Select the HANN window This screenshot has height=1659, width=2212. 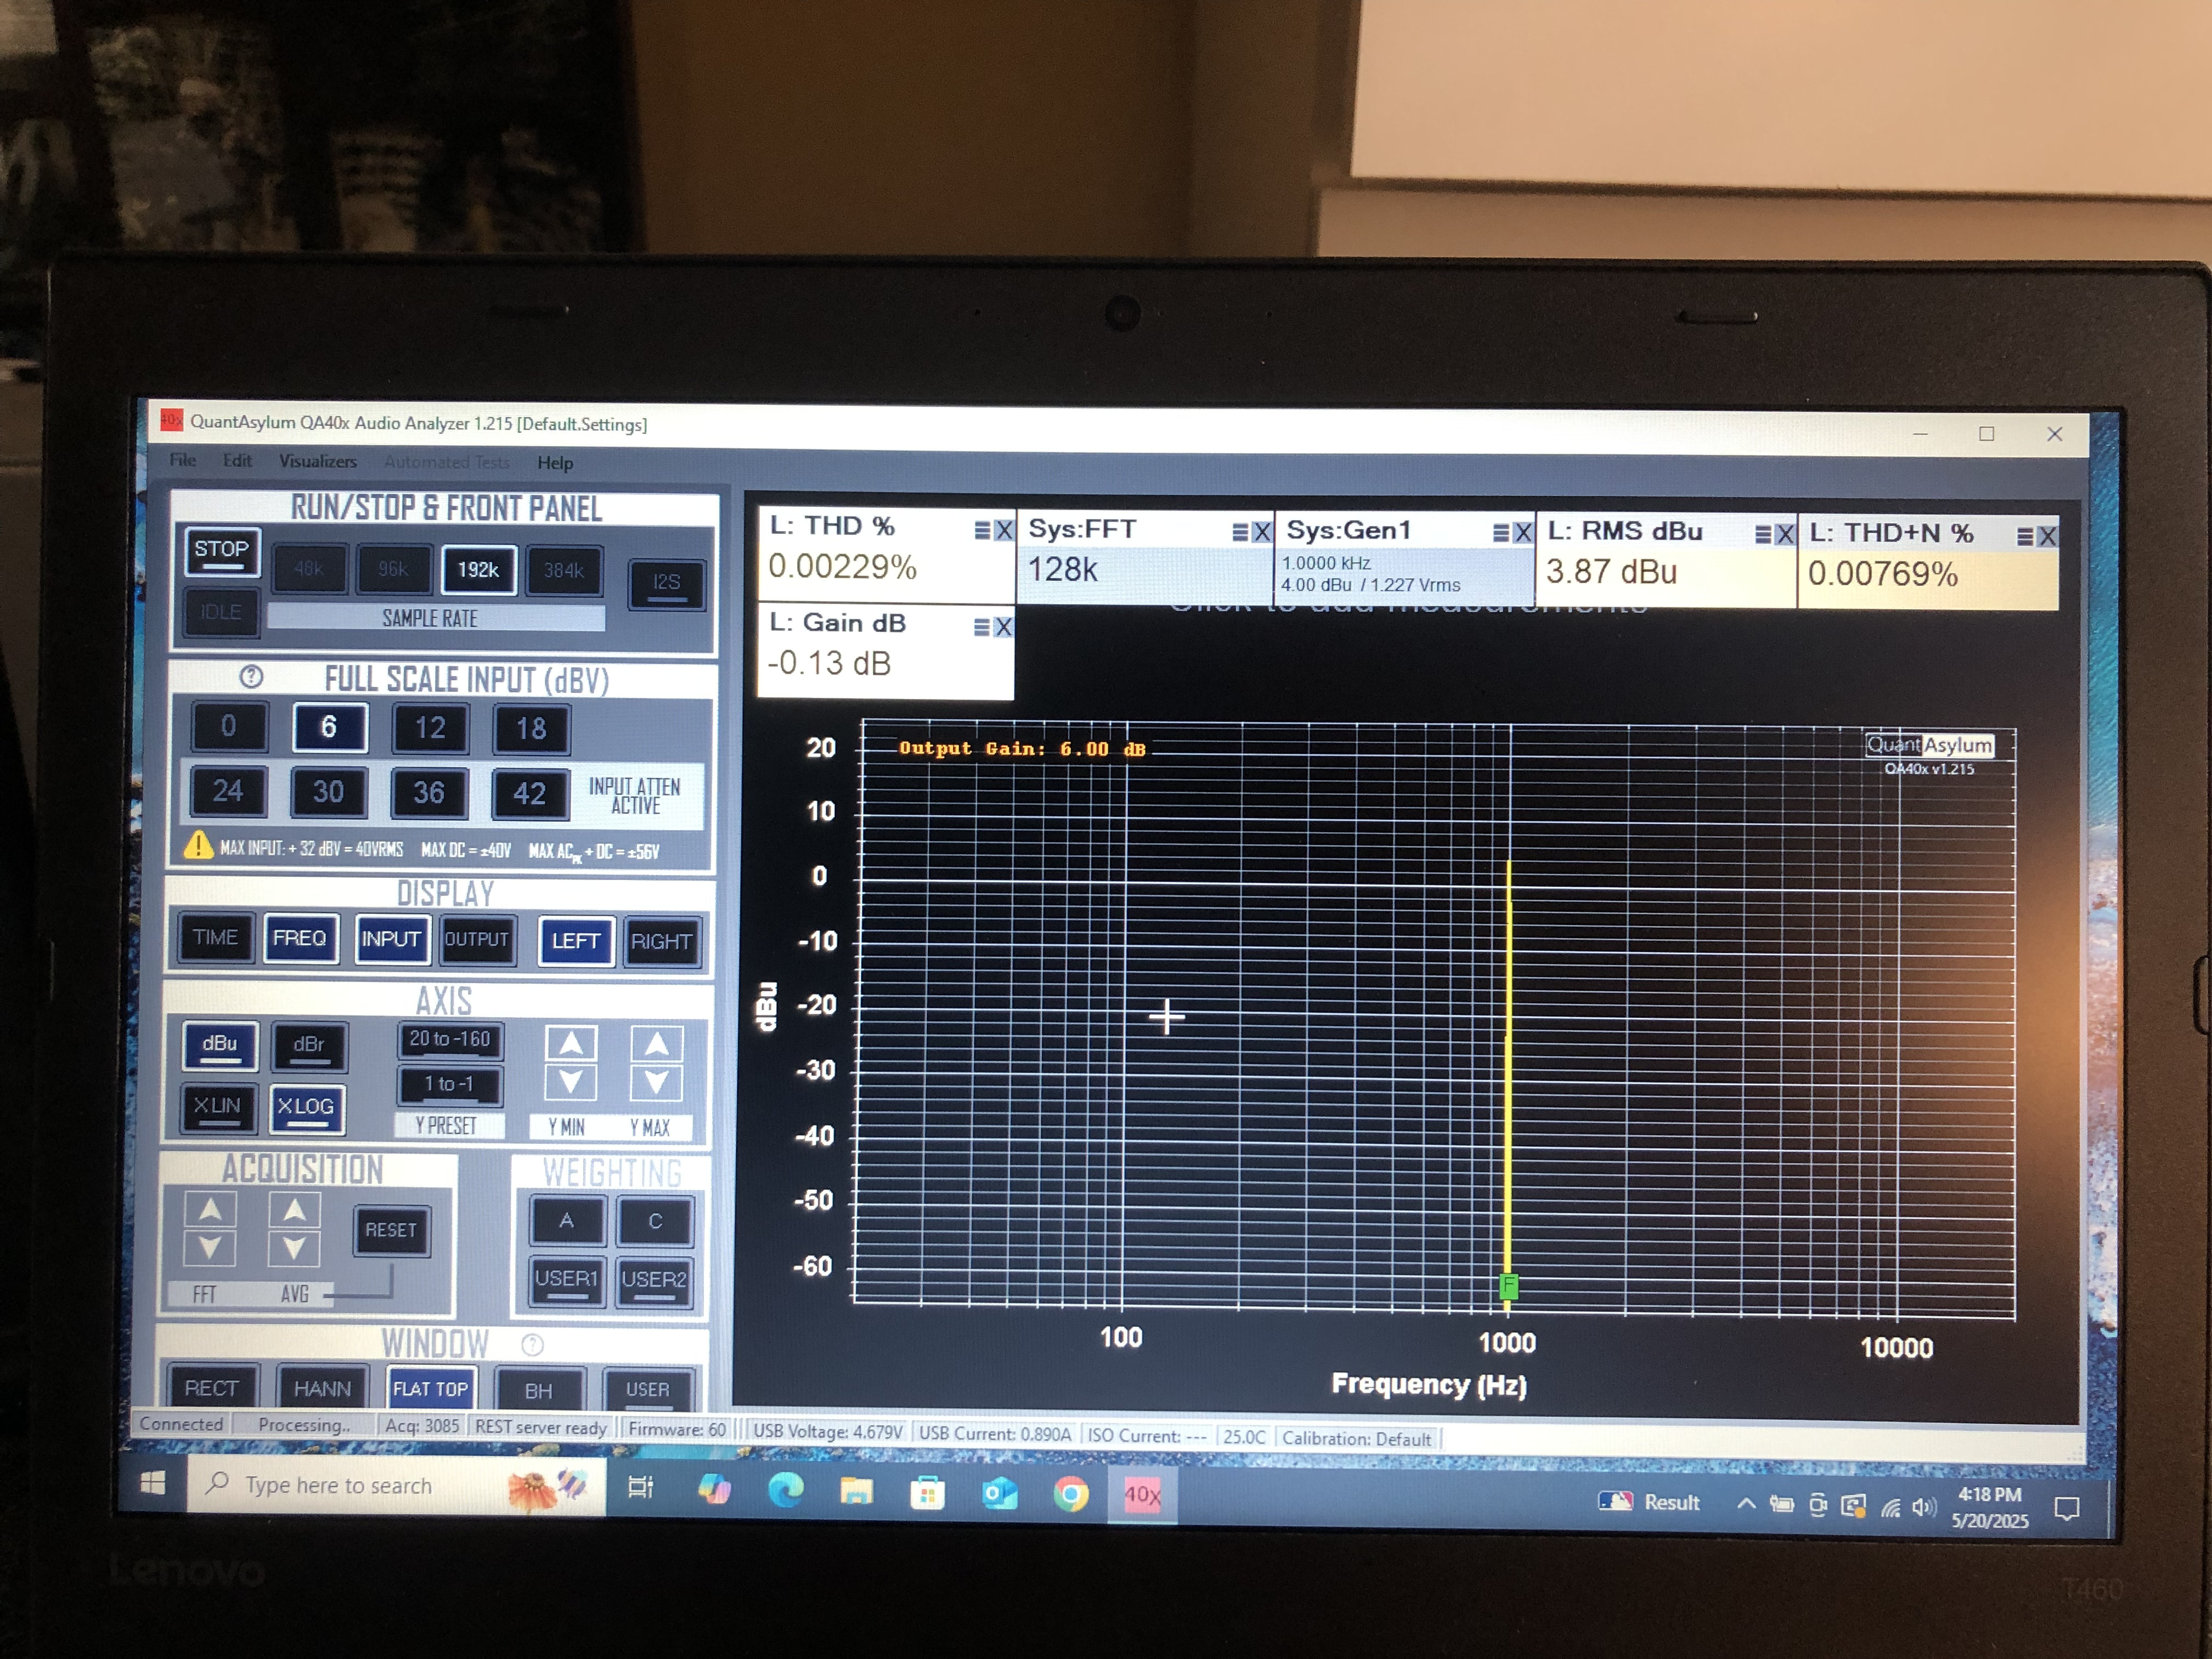pos(322,1389)
